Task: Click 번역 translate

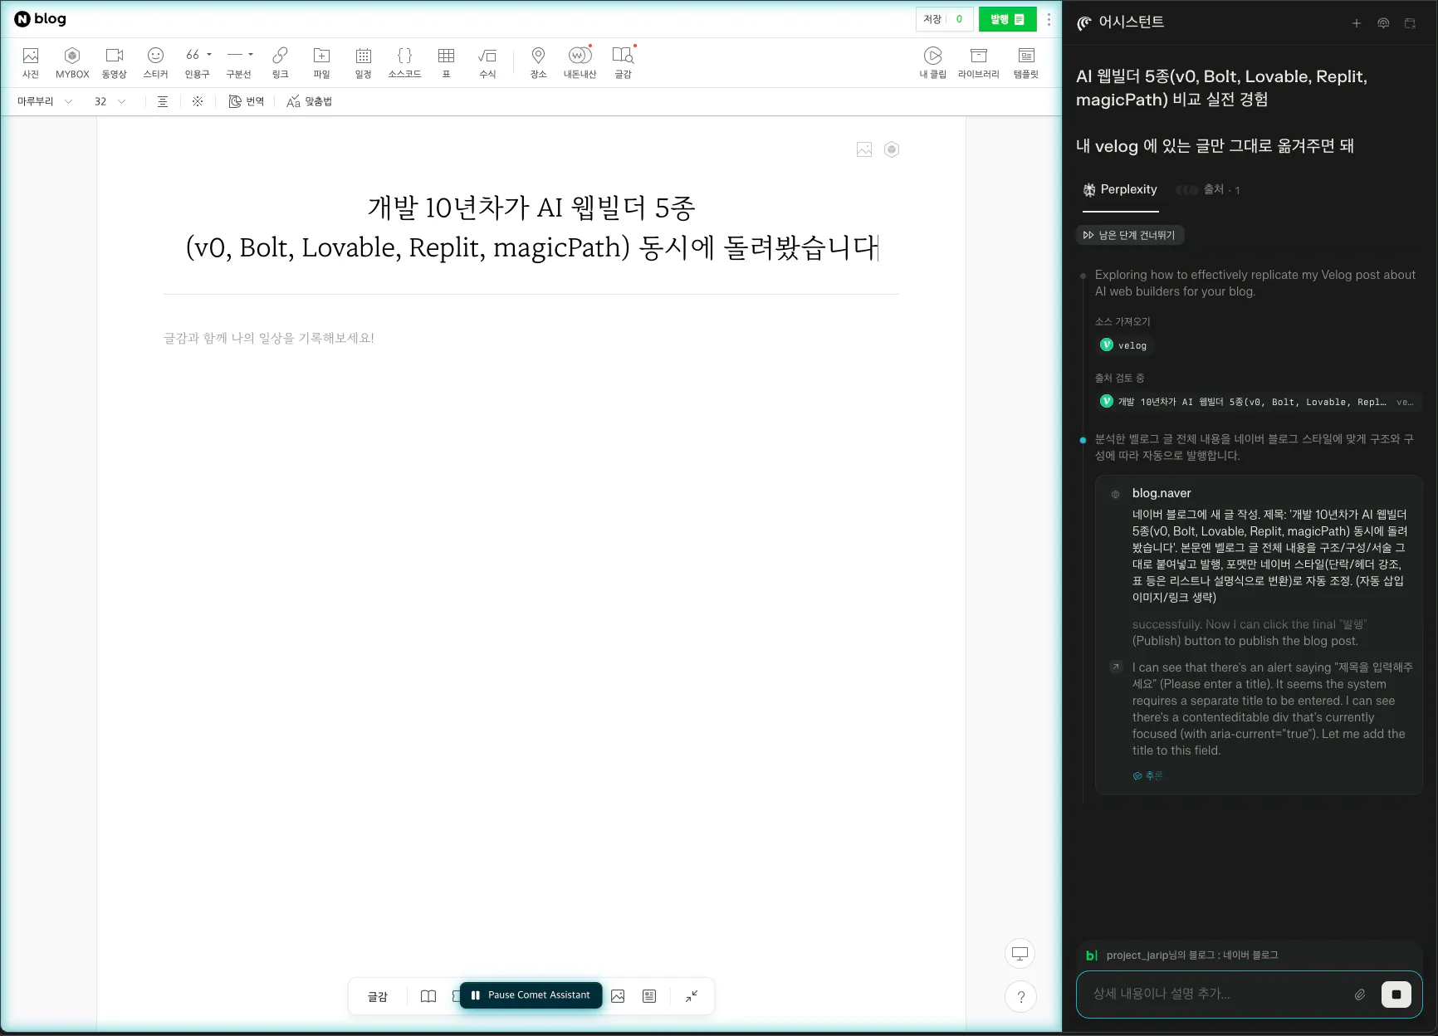Action: point(247,101)
